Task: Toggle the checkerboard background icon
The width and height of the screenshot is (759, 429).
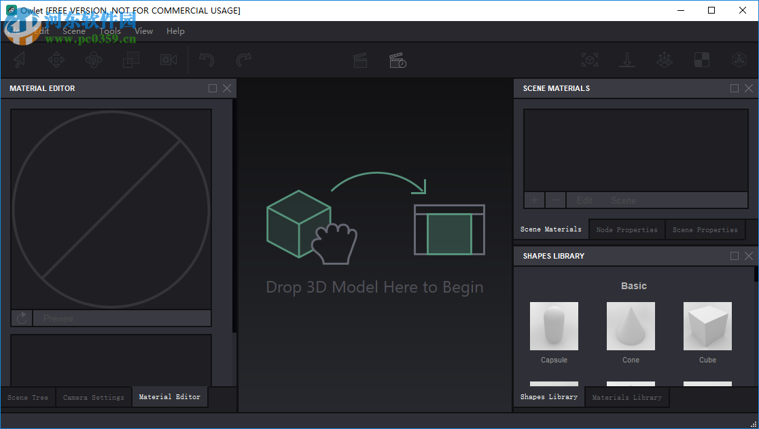Action: point(701,60)
